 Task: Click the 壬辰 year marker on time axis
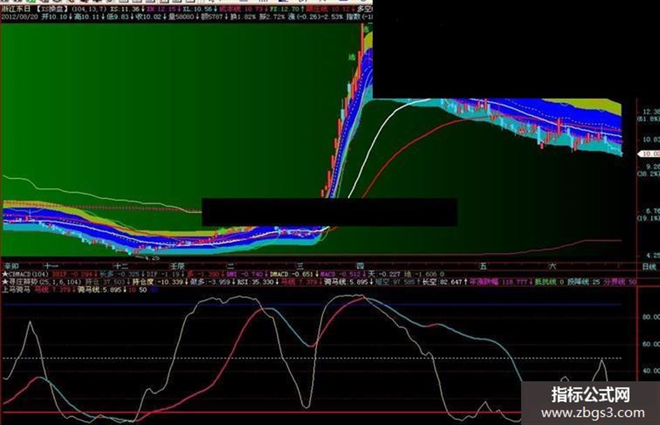(177, 267)
